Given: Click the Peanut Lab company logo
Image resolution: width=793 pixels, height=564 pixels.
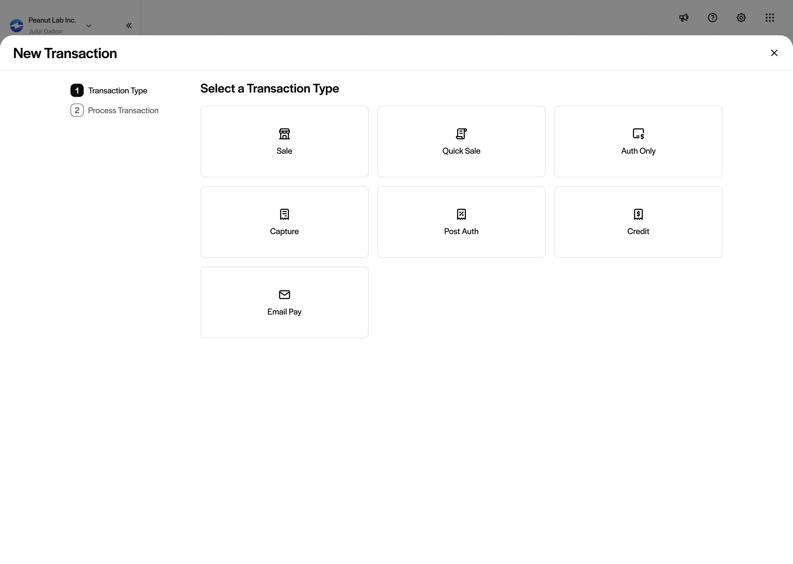Looking at the screenshot, I should coord(16,26).
